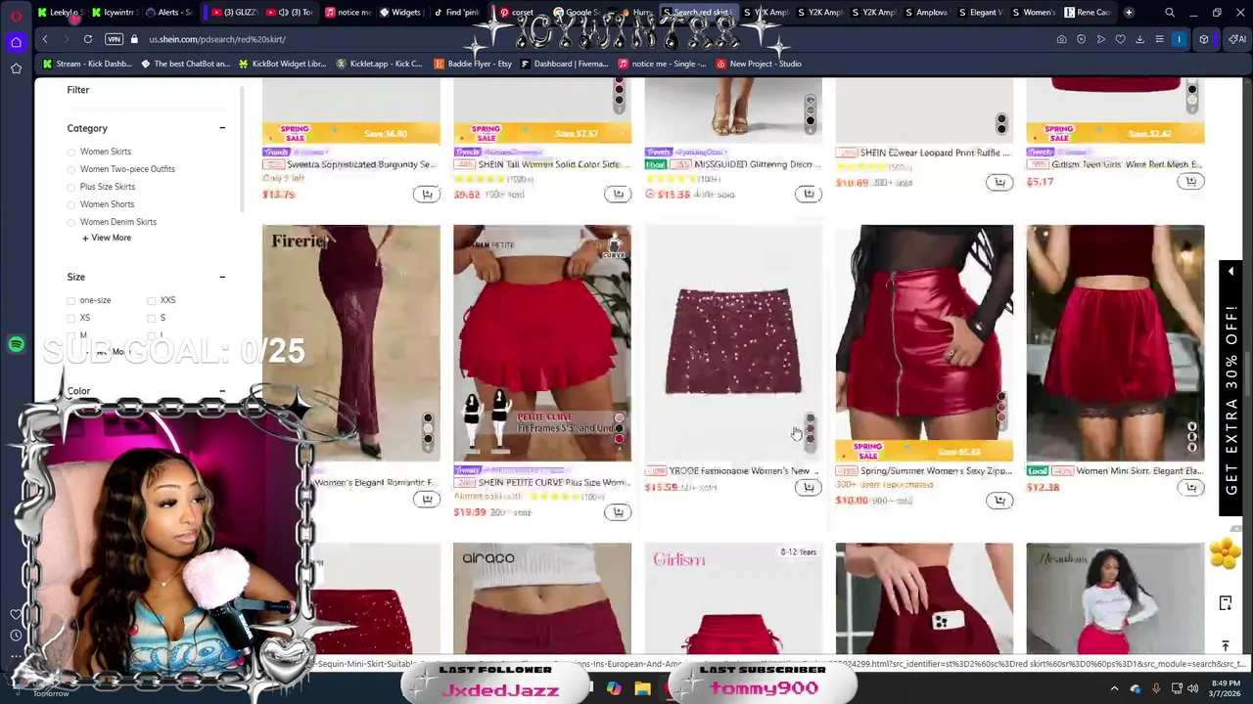Switch to the Find 'pink' browser tab
1253x704 pixels.
click(x=455, y=13)
